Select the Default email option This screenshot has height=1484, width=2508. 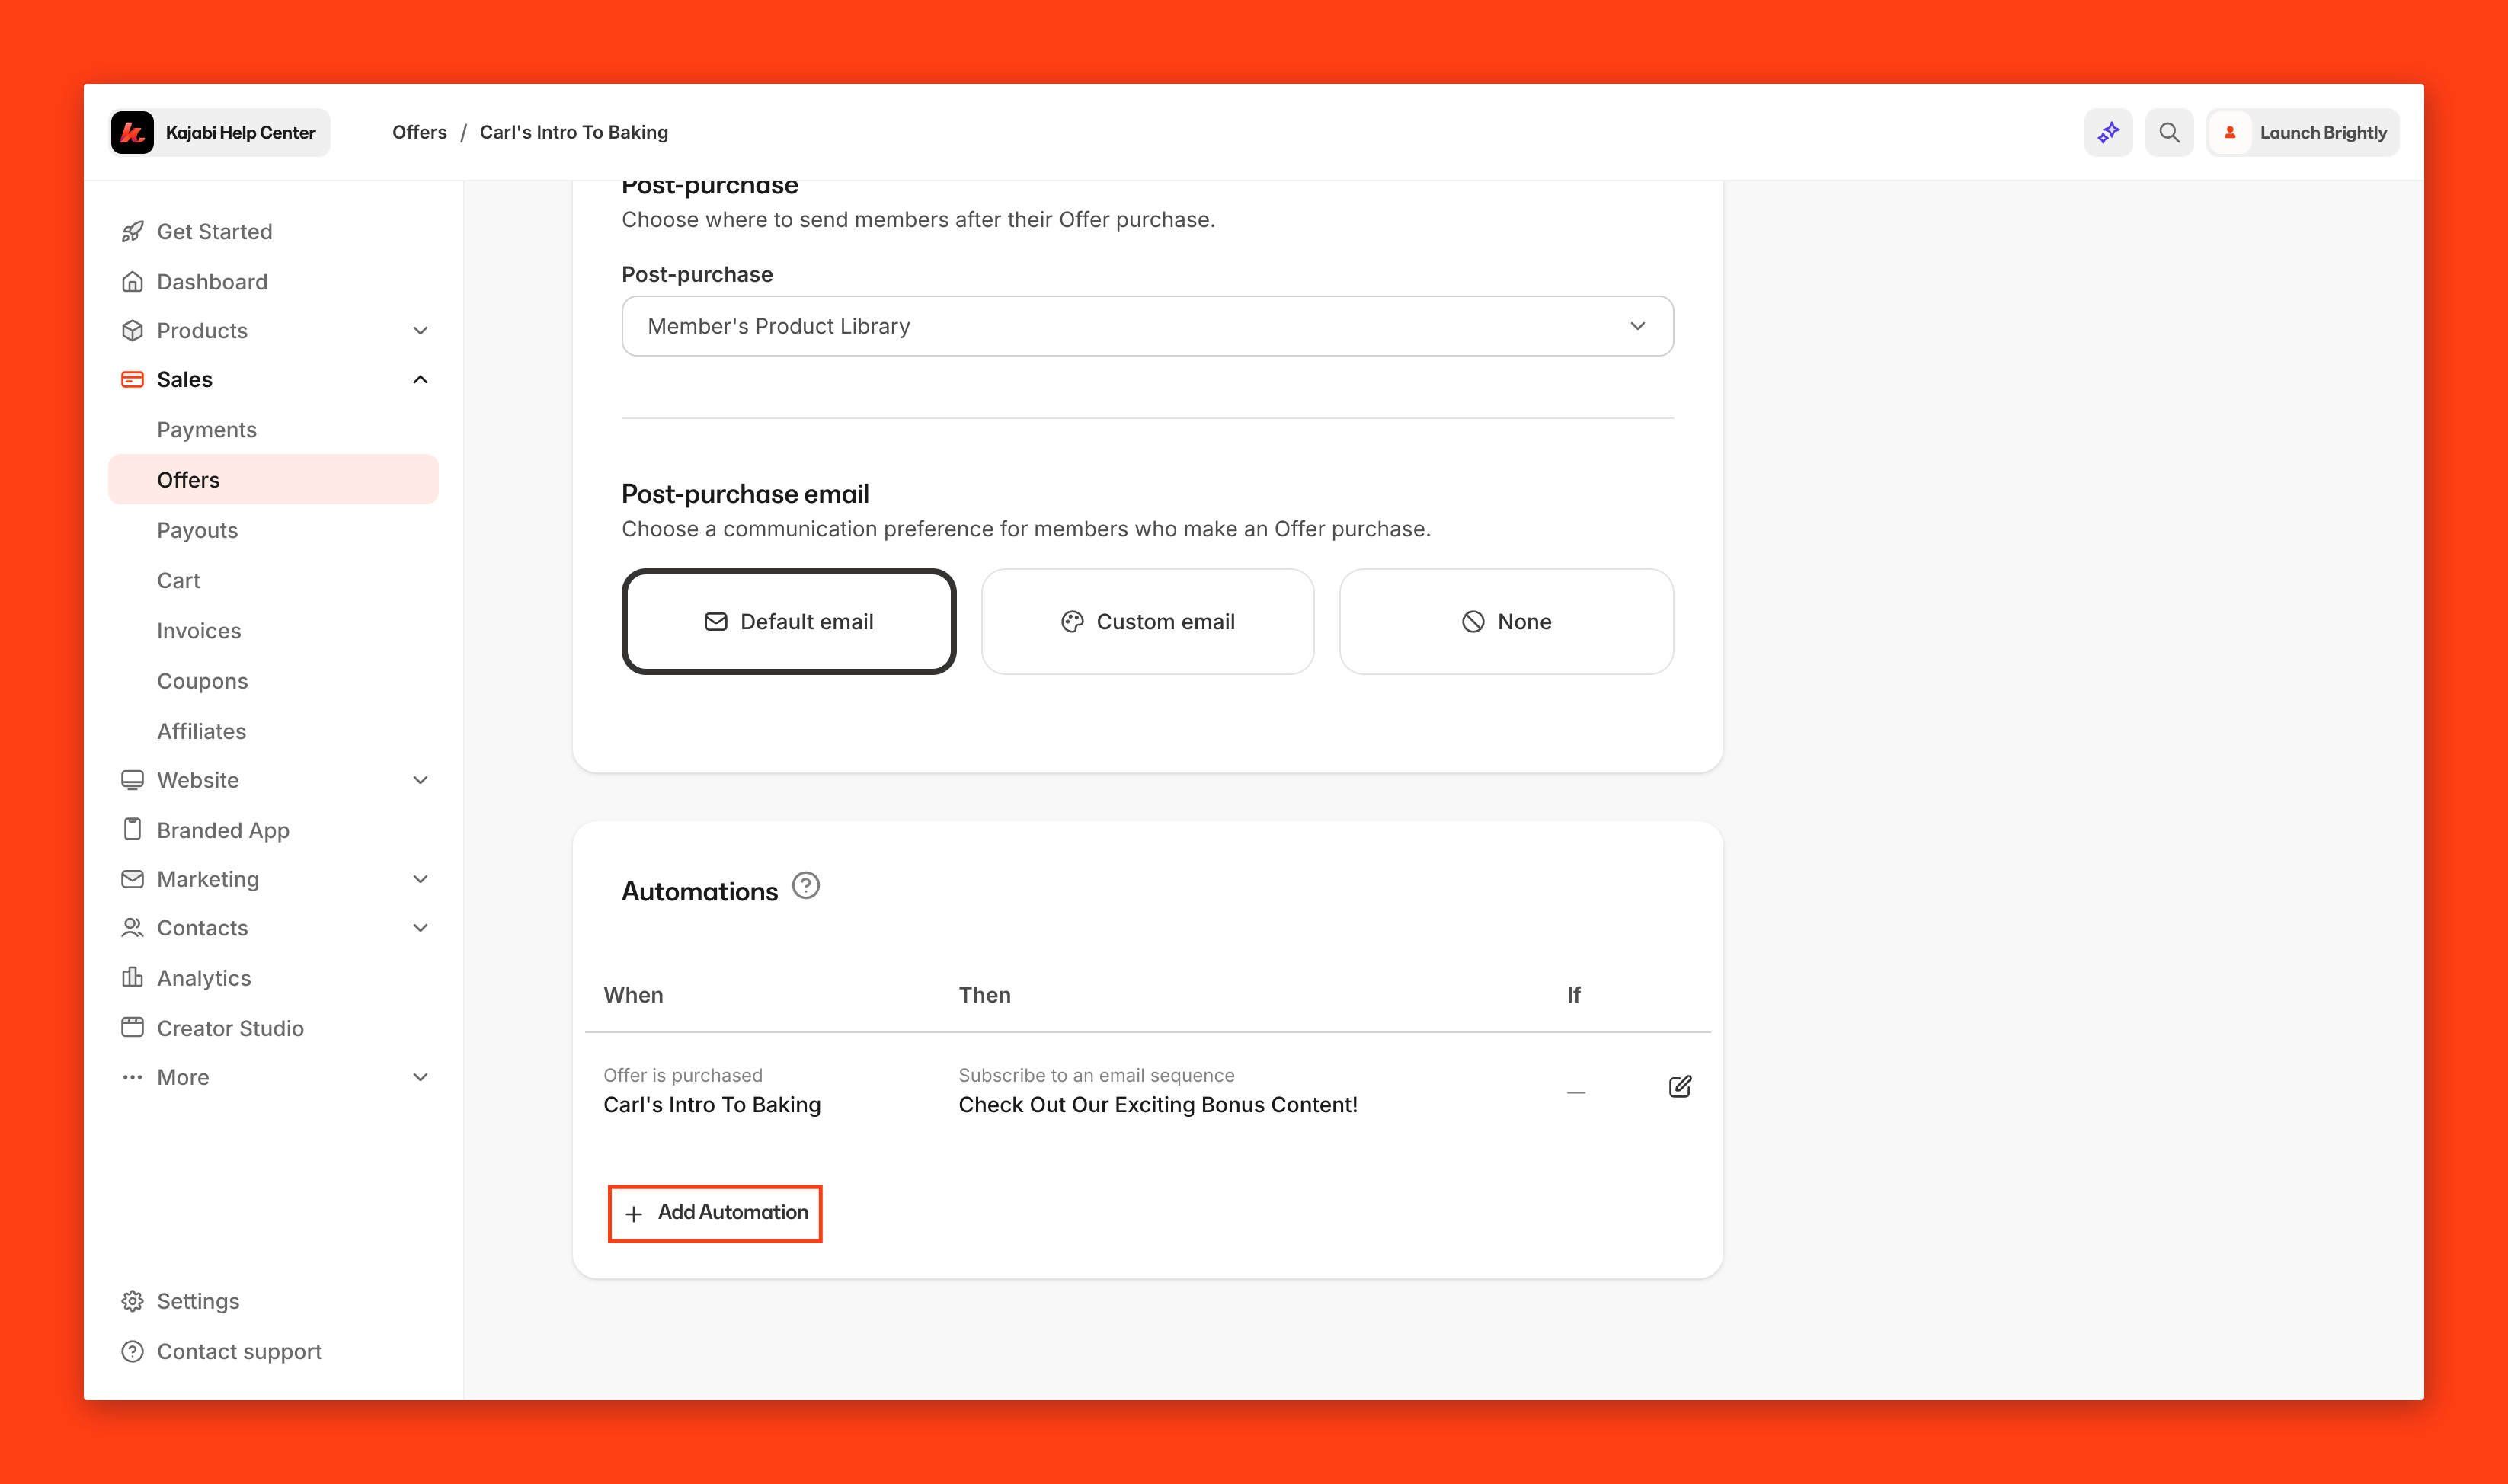(x=789, y=622)
